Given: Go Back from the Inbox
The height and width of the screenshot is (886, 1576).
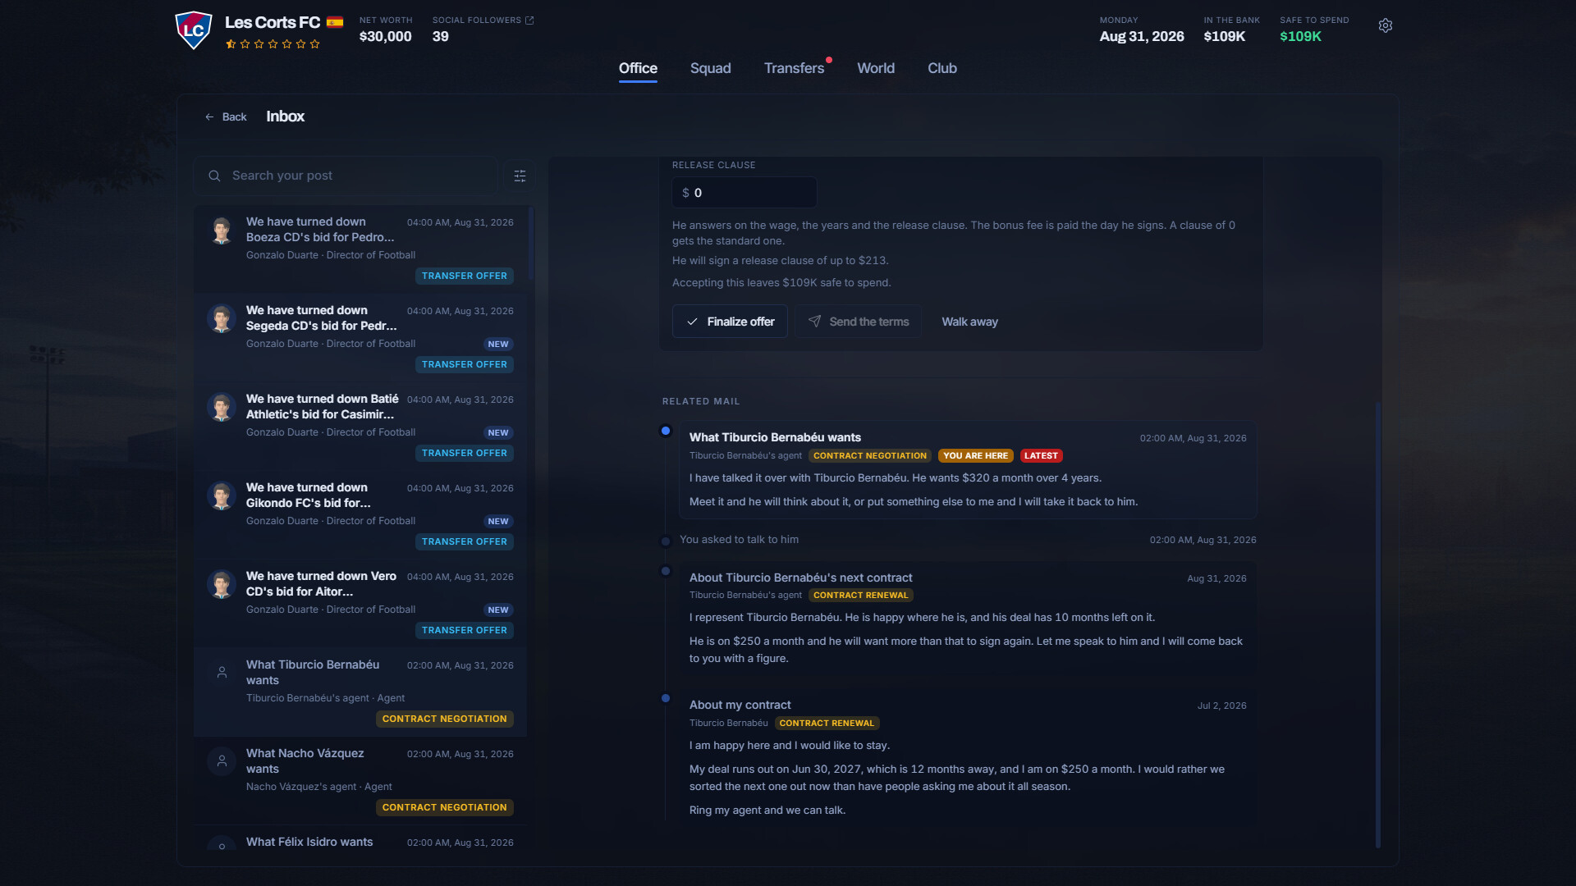Looking at the screenshot, I should click(x=226, y=117).
